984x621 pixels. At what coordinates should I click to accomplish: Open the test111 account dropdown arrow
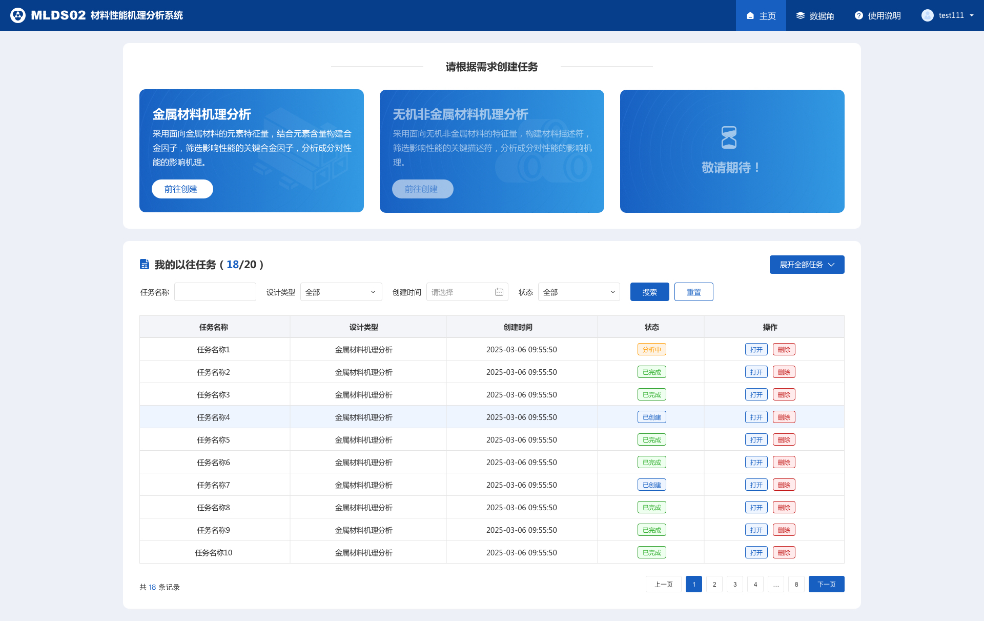972,15
